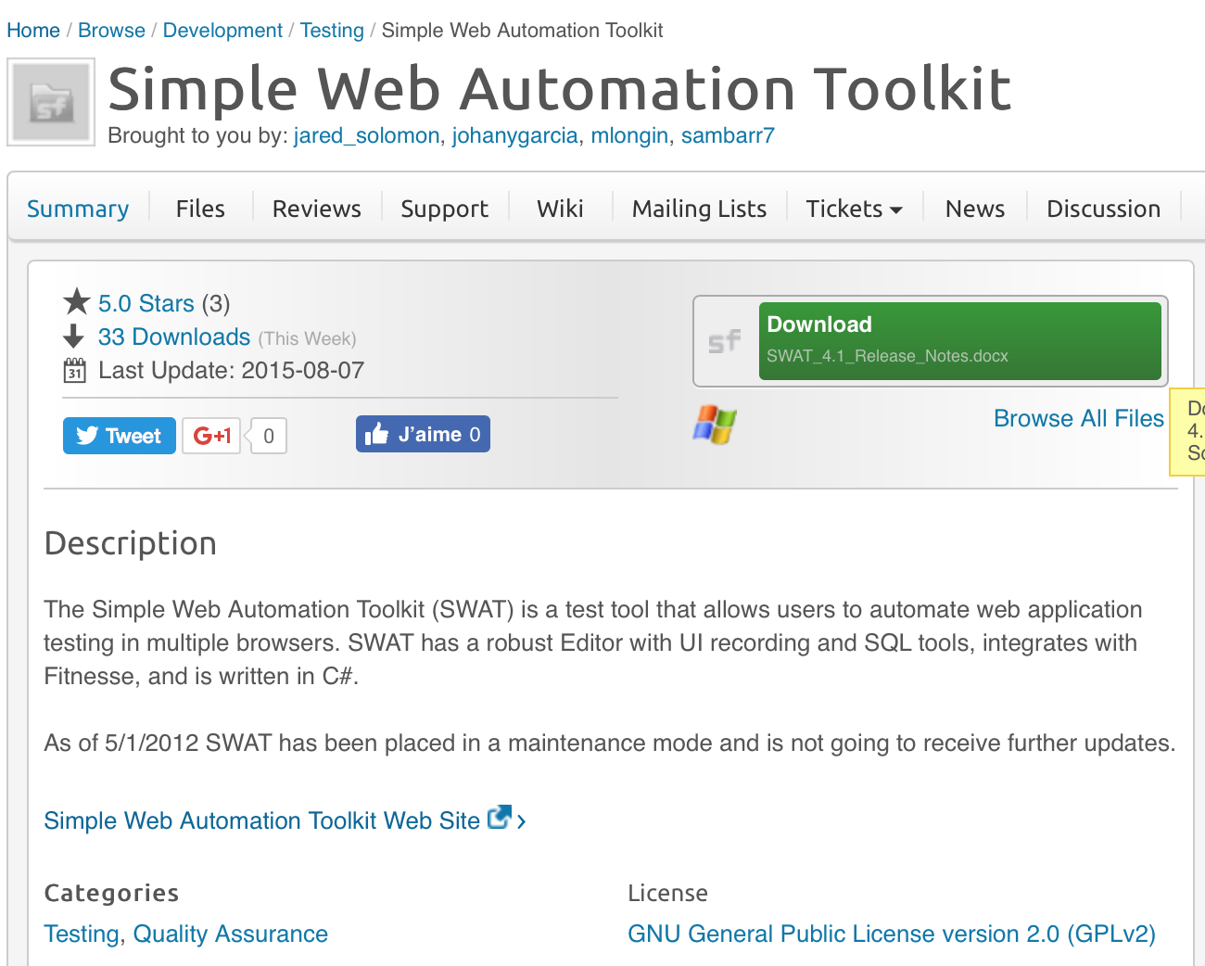Open Browse All Files
1205x966 pixels.
pos(1078,418)
